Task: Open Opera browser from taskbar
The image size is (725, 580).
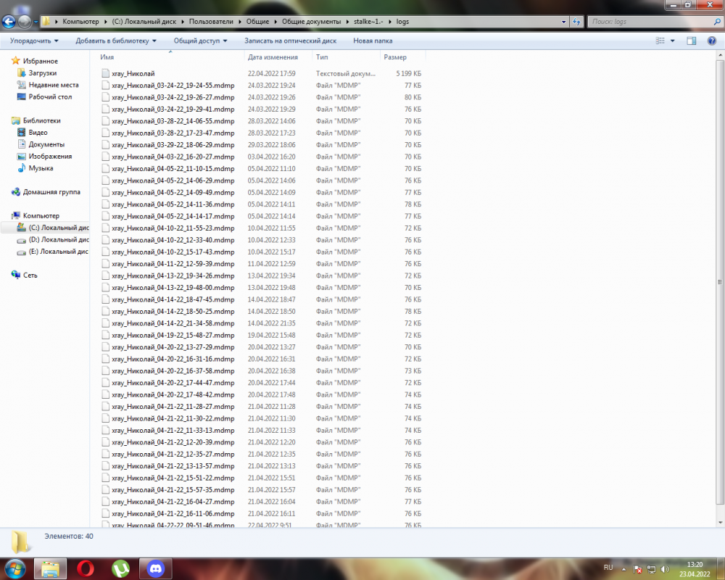Action: click(86, 569)
